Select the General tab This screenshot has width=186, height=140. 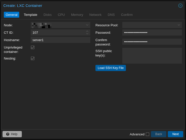(x=12, y=15)
